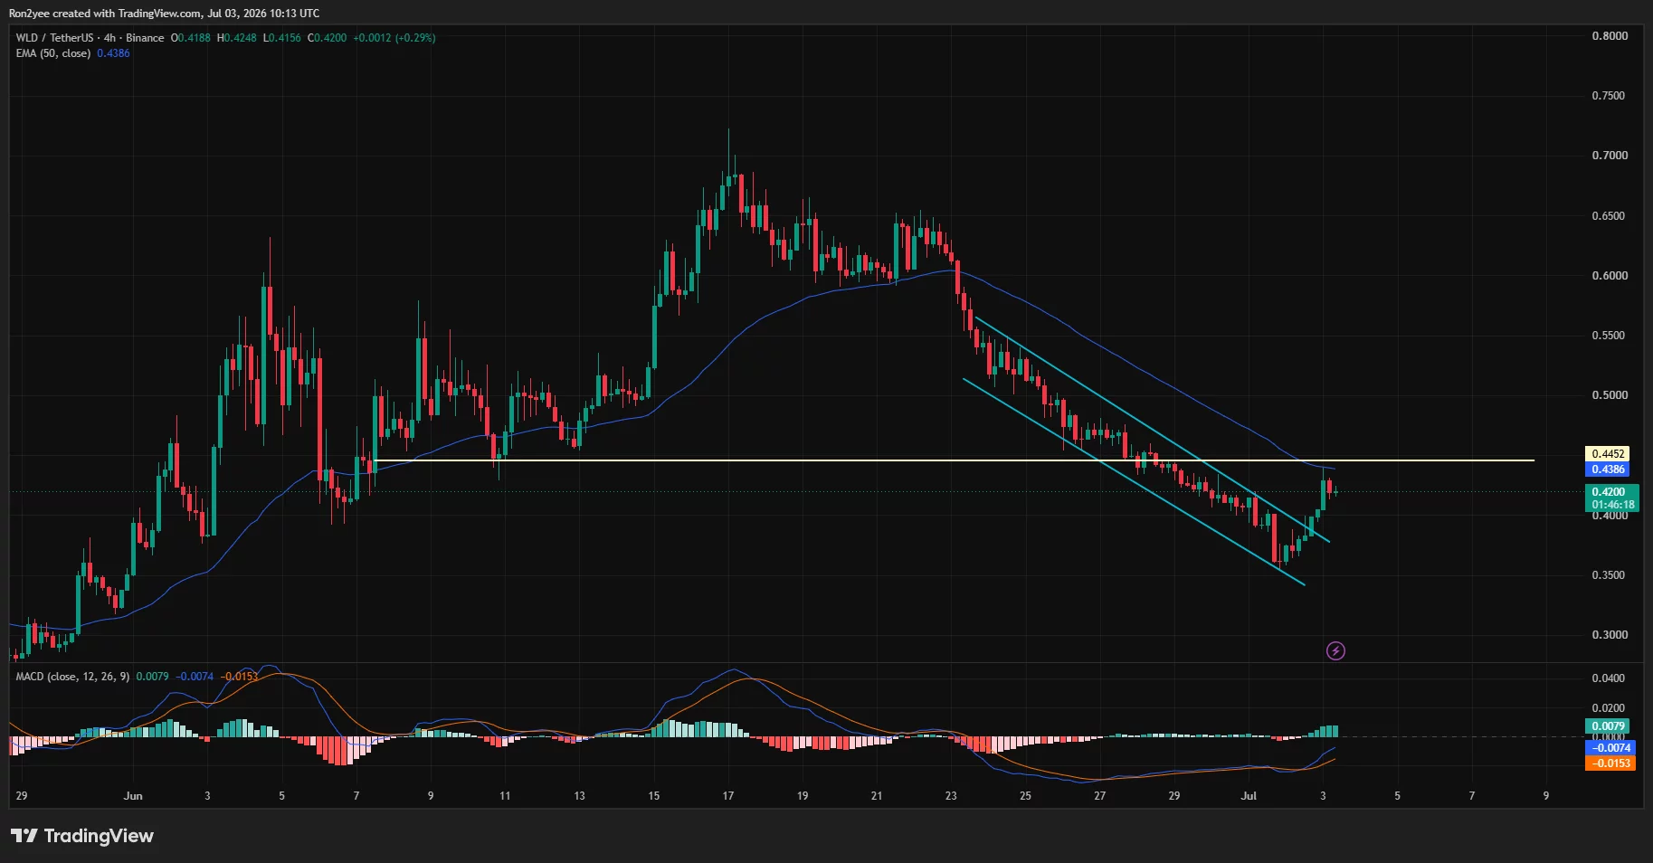Image resolution: width=1653 pixels, height=863 pixels.
Task: Click the '19' date axis label
Action: click(x=803, y=796)
